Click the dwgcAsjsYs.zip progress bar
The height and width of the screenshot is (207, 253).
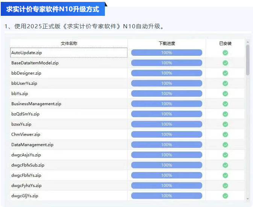coord(167,155)
